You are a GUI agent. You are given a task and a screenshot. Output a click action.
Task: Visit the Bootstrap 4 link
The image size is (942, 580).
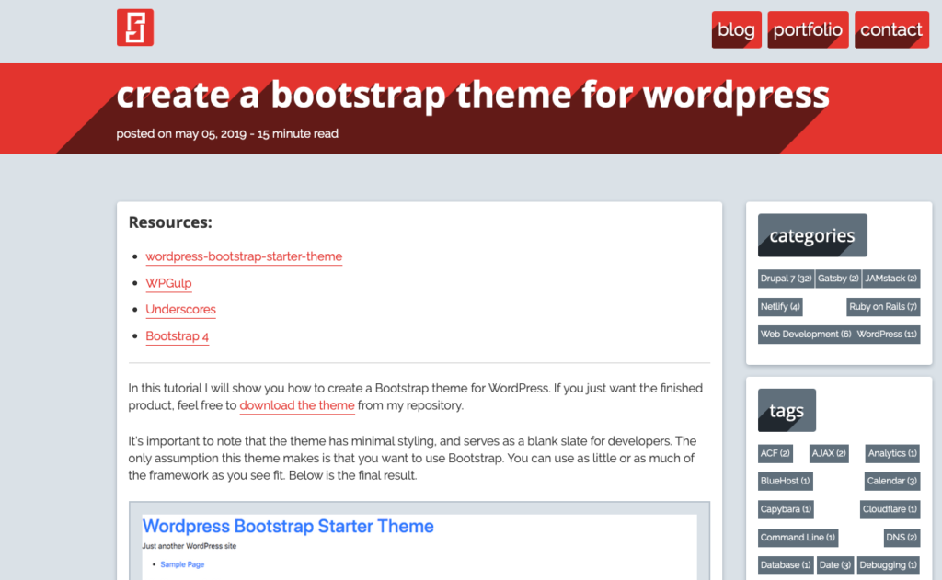pyautogui.click(x=178, y=335)
